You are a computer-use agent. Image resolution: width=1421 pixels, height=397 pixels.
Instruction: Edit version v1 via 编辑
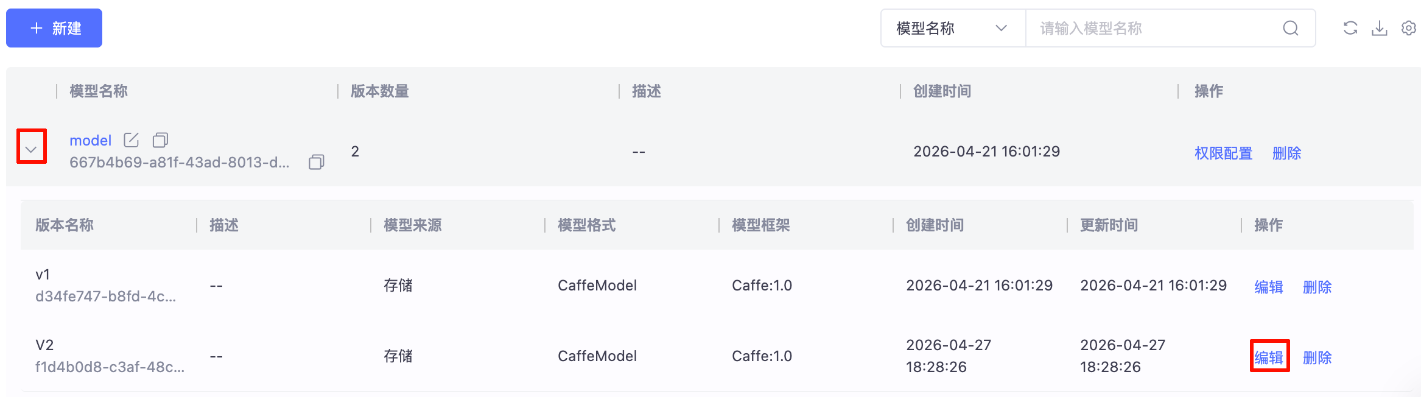[1269, 287]
